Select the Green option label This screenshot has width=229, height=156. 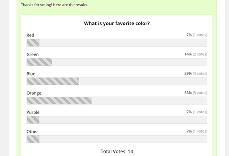[32, 54]
